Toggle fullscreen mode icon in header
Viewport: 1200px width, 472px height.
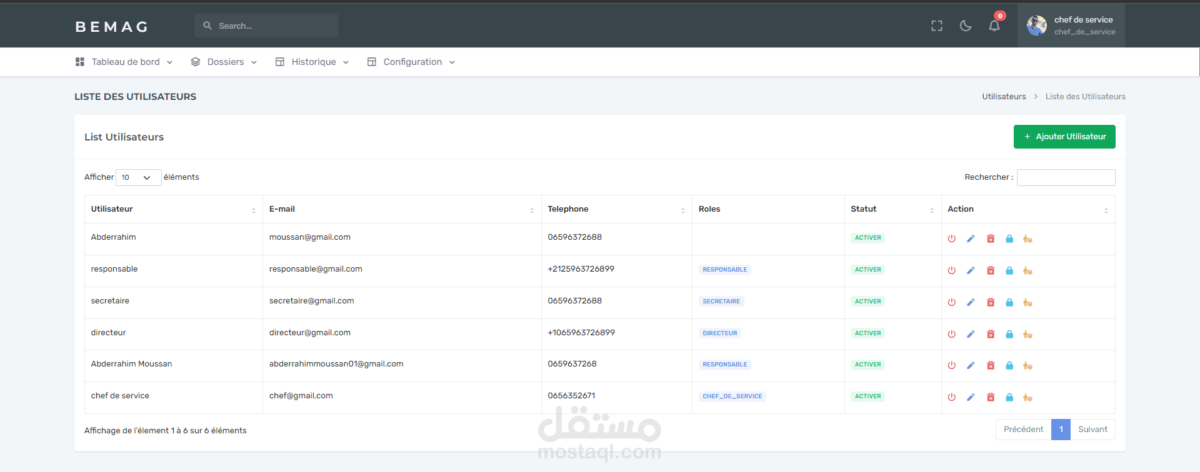point(936,26)
